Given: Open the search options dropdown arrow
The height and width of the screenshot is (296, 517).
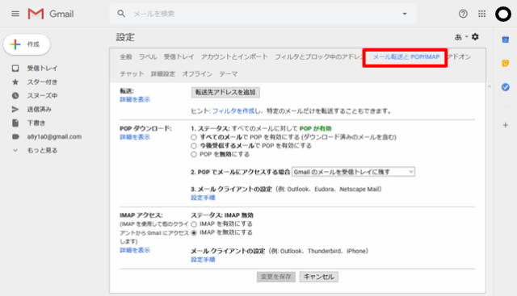Looking at the screenshot, I should click(405, 14).
